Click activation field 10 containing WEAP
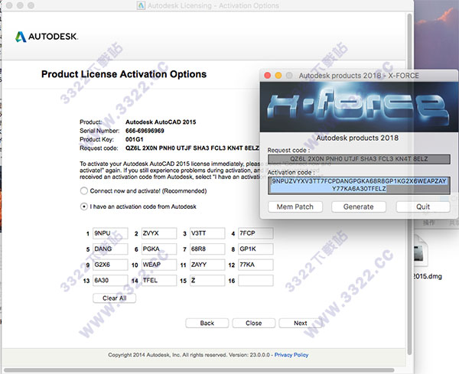The height and width of the screenshot is (374, 459). tap(159, 265)
